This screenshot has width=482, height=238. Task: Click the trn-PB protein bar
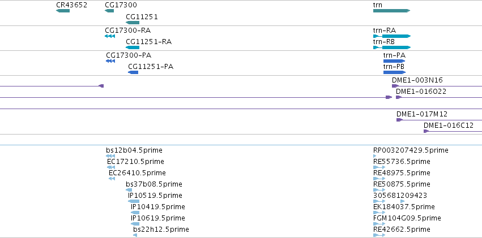tap(394, 72)
